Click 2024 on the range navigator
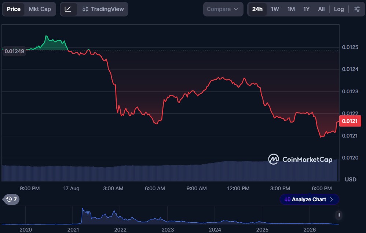366x233 pixels. point(215,230)
